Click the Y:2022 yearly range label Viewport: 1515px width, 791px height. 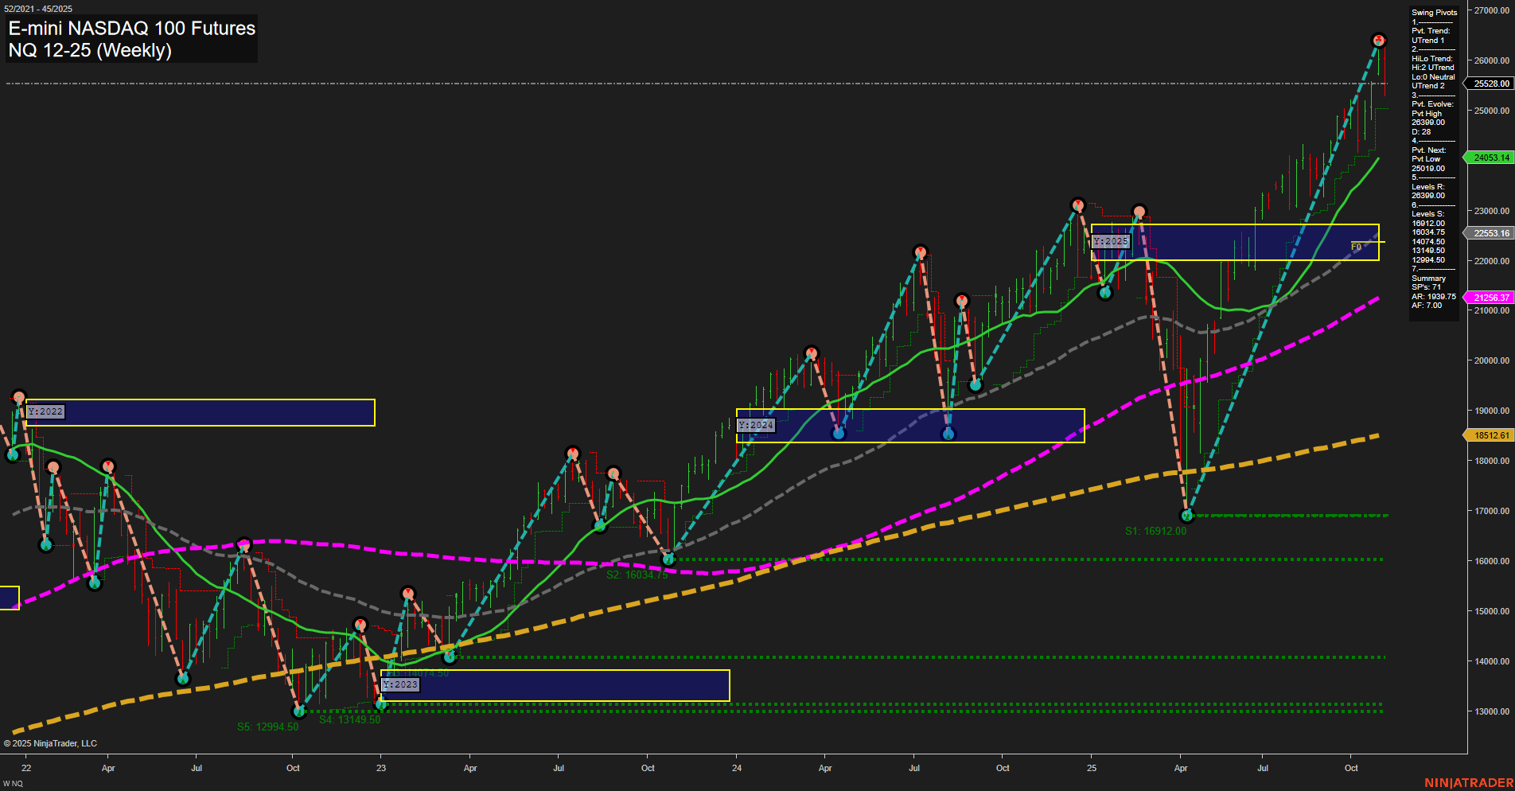pyautogui.click(x=45, y=411)
